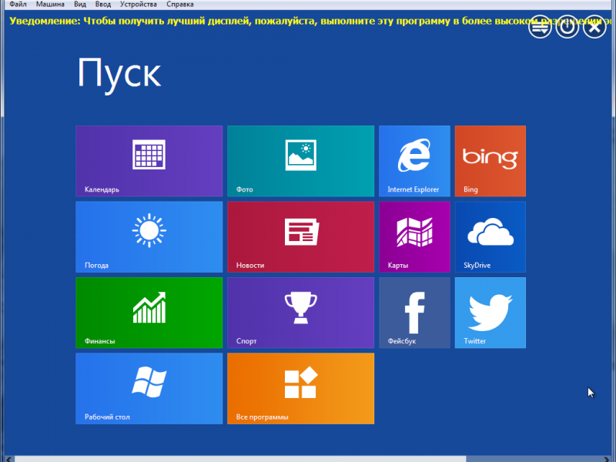Viewport: 616px width, 462px height.
Task: Click the horizontal scrollbar thumb
Action: (x=240, y=459)
